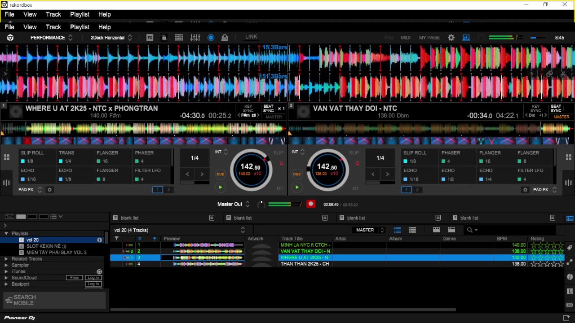The height and width of the screenshot is (323, 575).
Task: Open the 2Deck Horizontal layout dropdown
Action: click(111, 38)
